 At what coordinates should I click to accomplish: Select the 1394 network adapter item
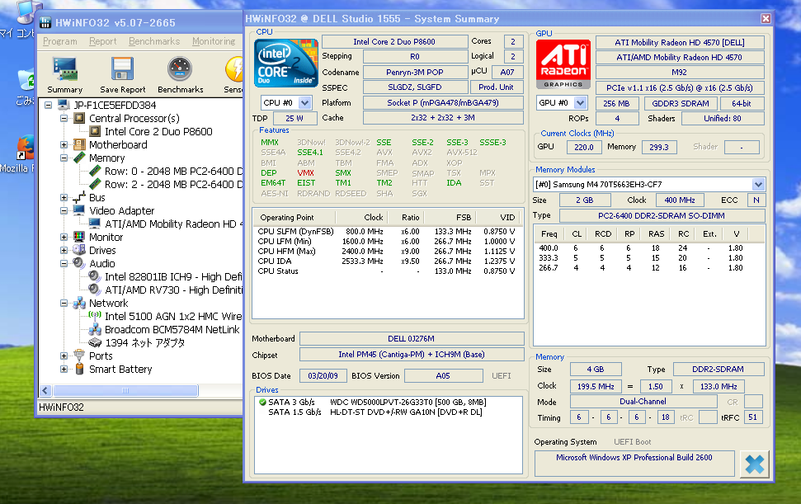[144, 342]
